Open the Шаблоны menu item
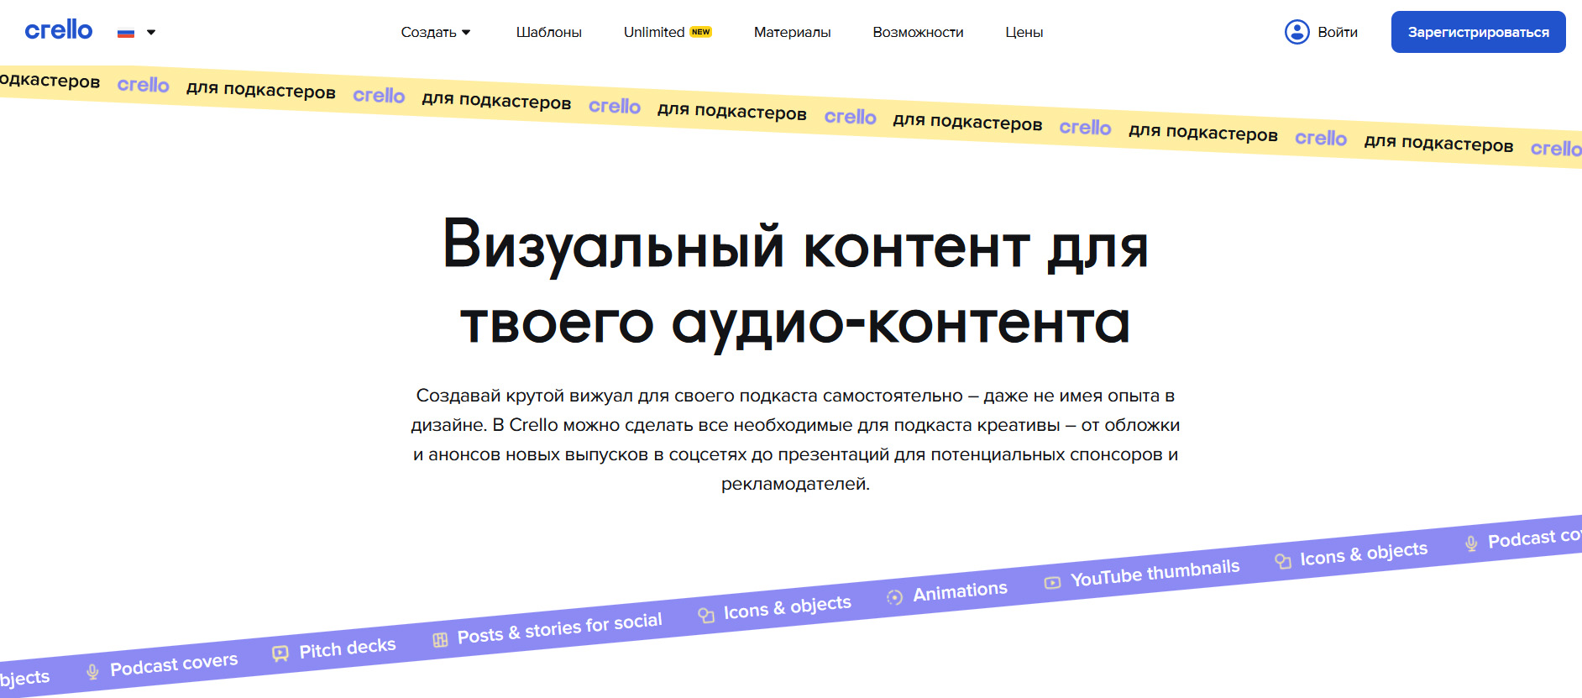 point(549,32)
